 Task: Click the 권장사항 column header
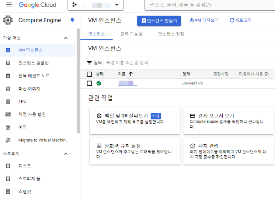[x=221, y=74]
